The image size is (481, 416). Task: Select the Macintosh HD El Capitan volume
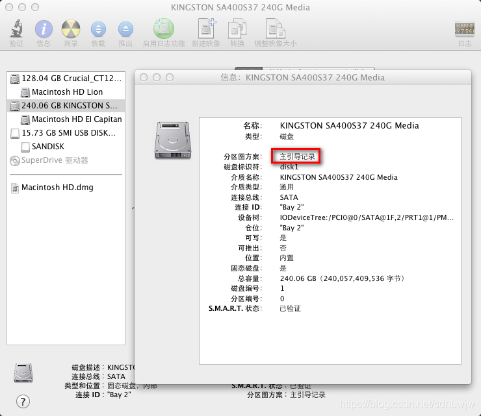point(66,119)
